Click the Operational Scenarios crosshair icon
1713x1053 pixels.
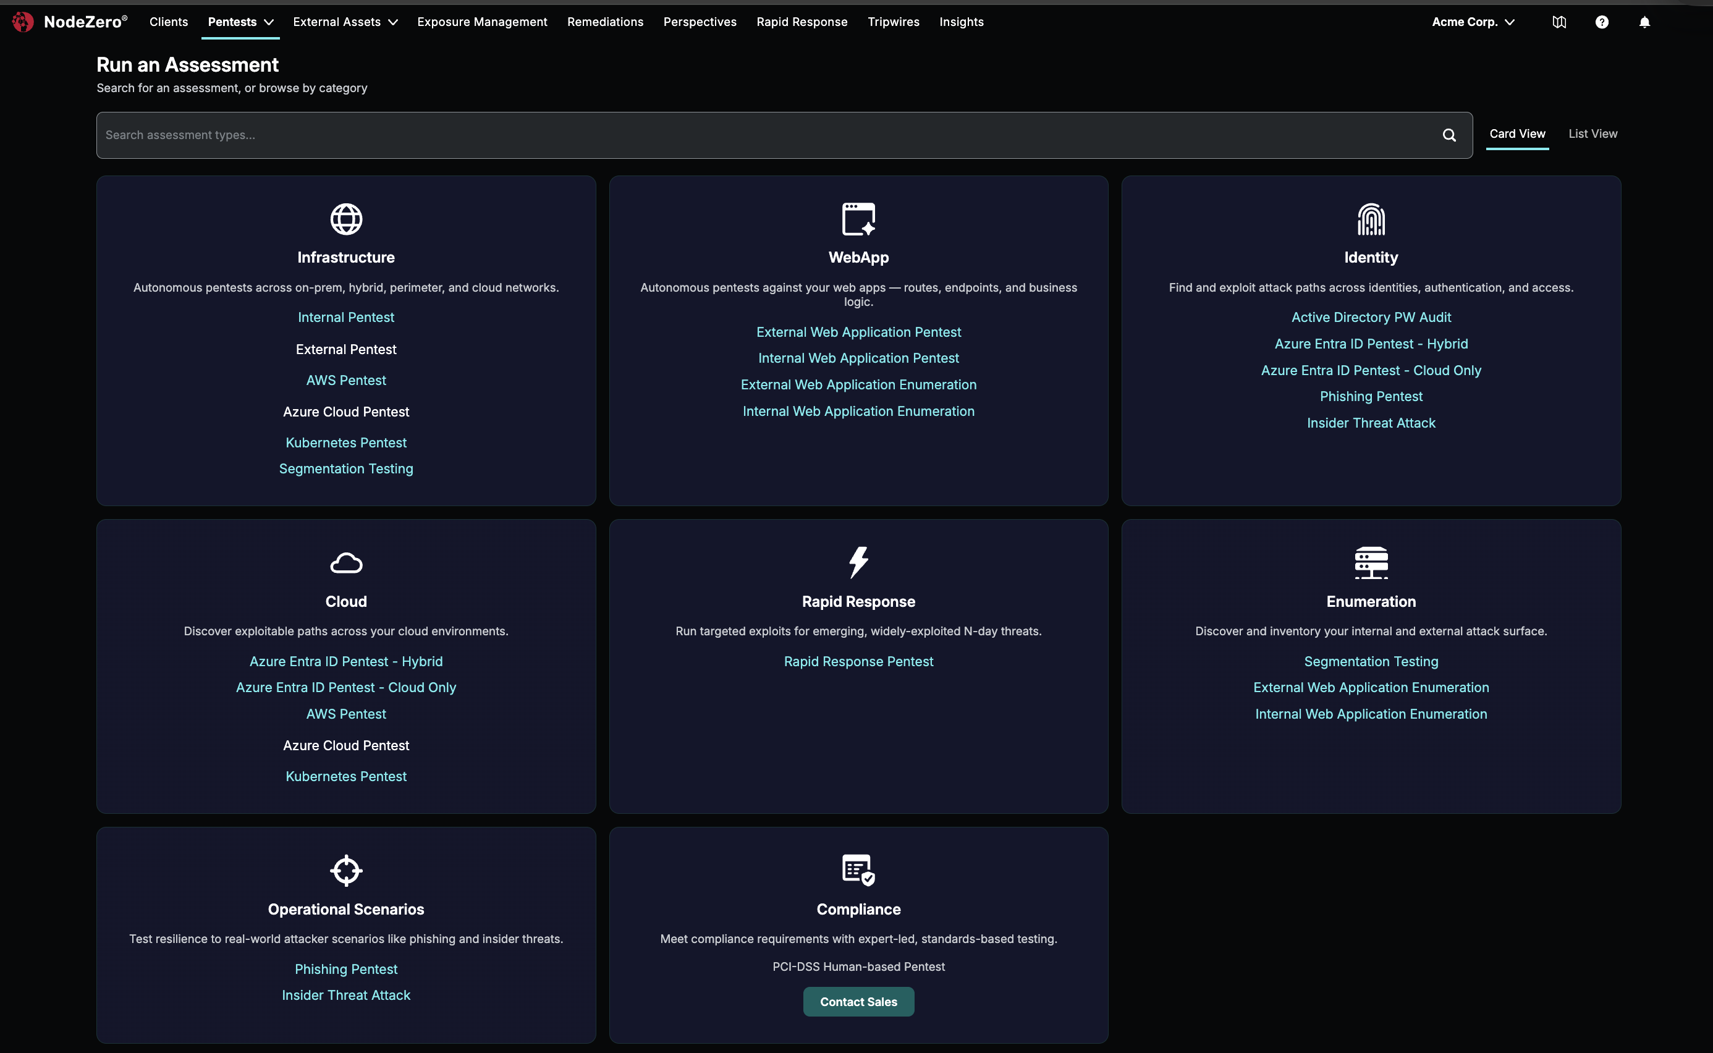[x=346, y=871]
